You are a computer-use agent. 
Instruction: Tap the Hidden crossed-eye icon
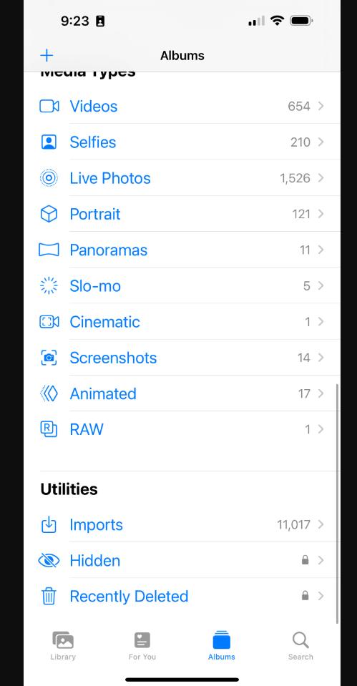[x=49, y=560]
